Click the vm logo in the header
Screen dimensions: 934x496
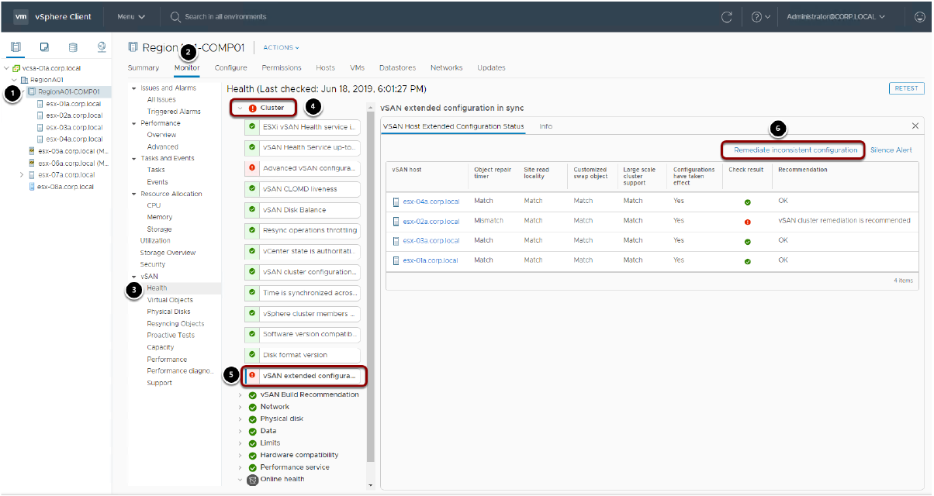pos(22,16)
